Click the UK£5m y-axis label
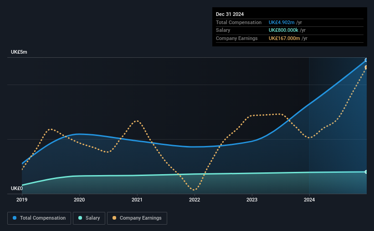This screenshot has height=231, width=374. coord(19,52)
